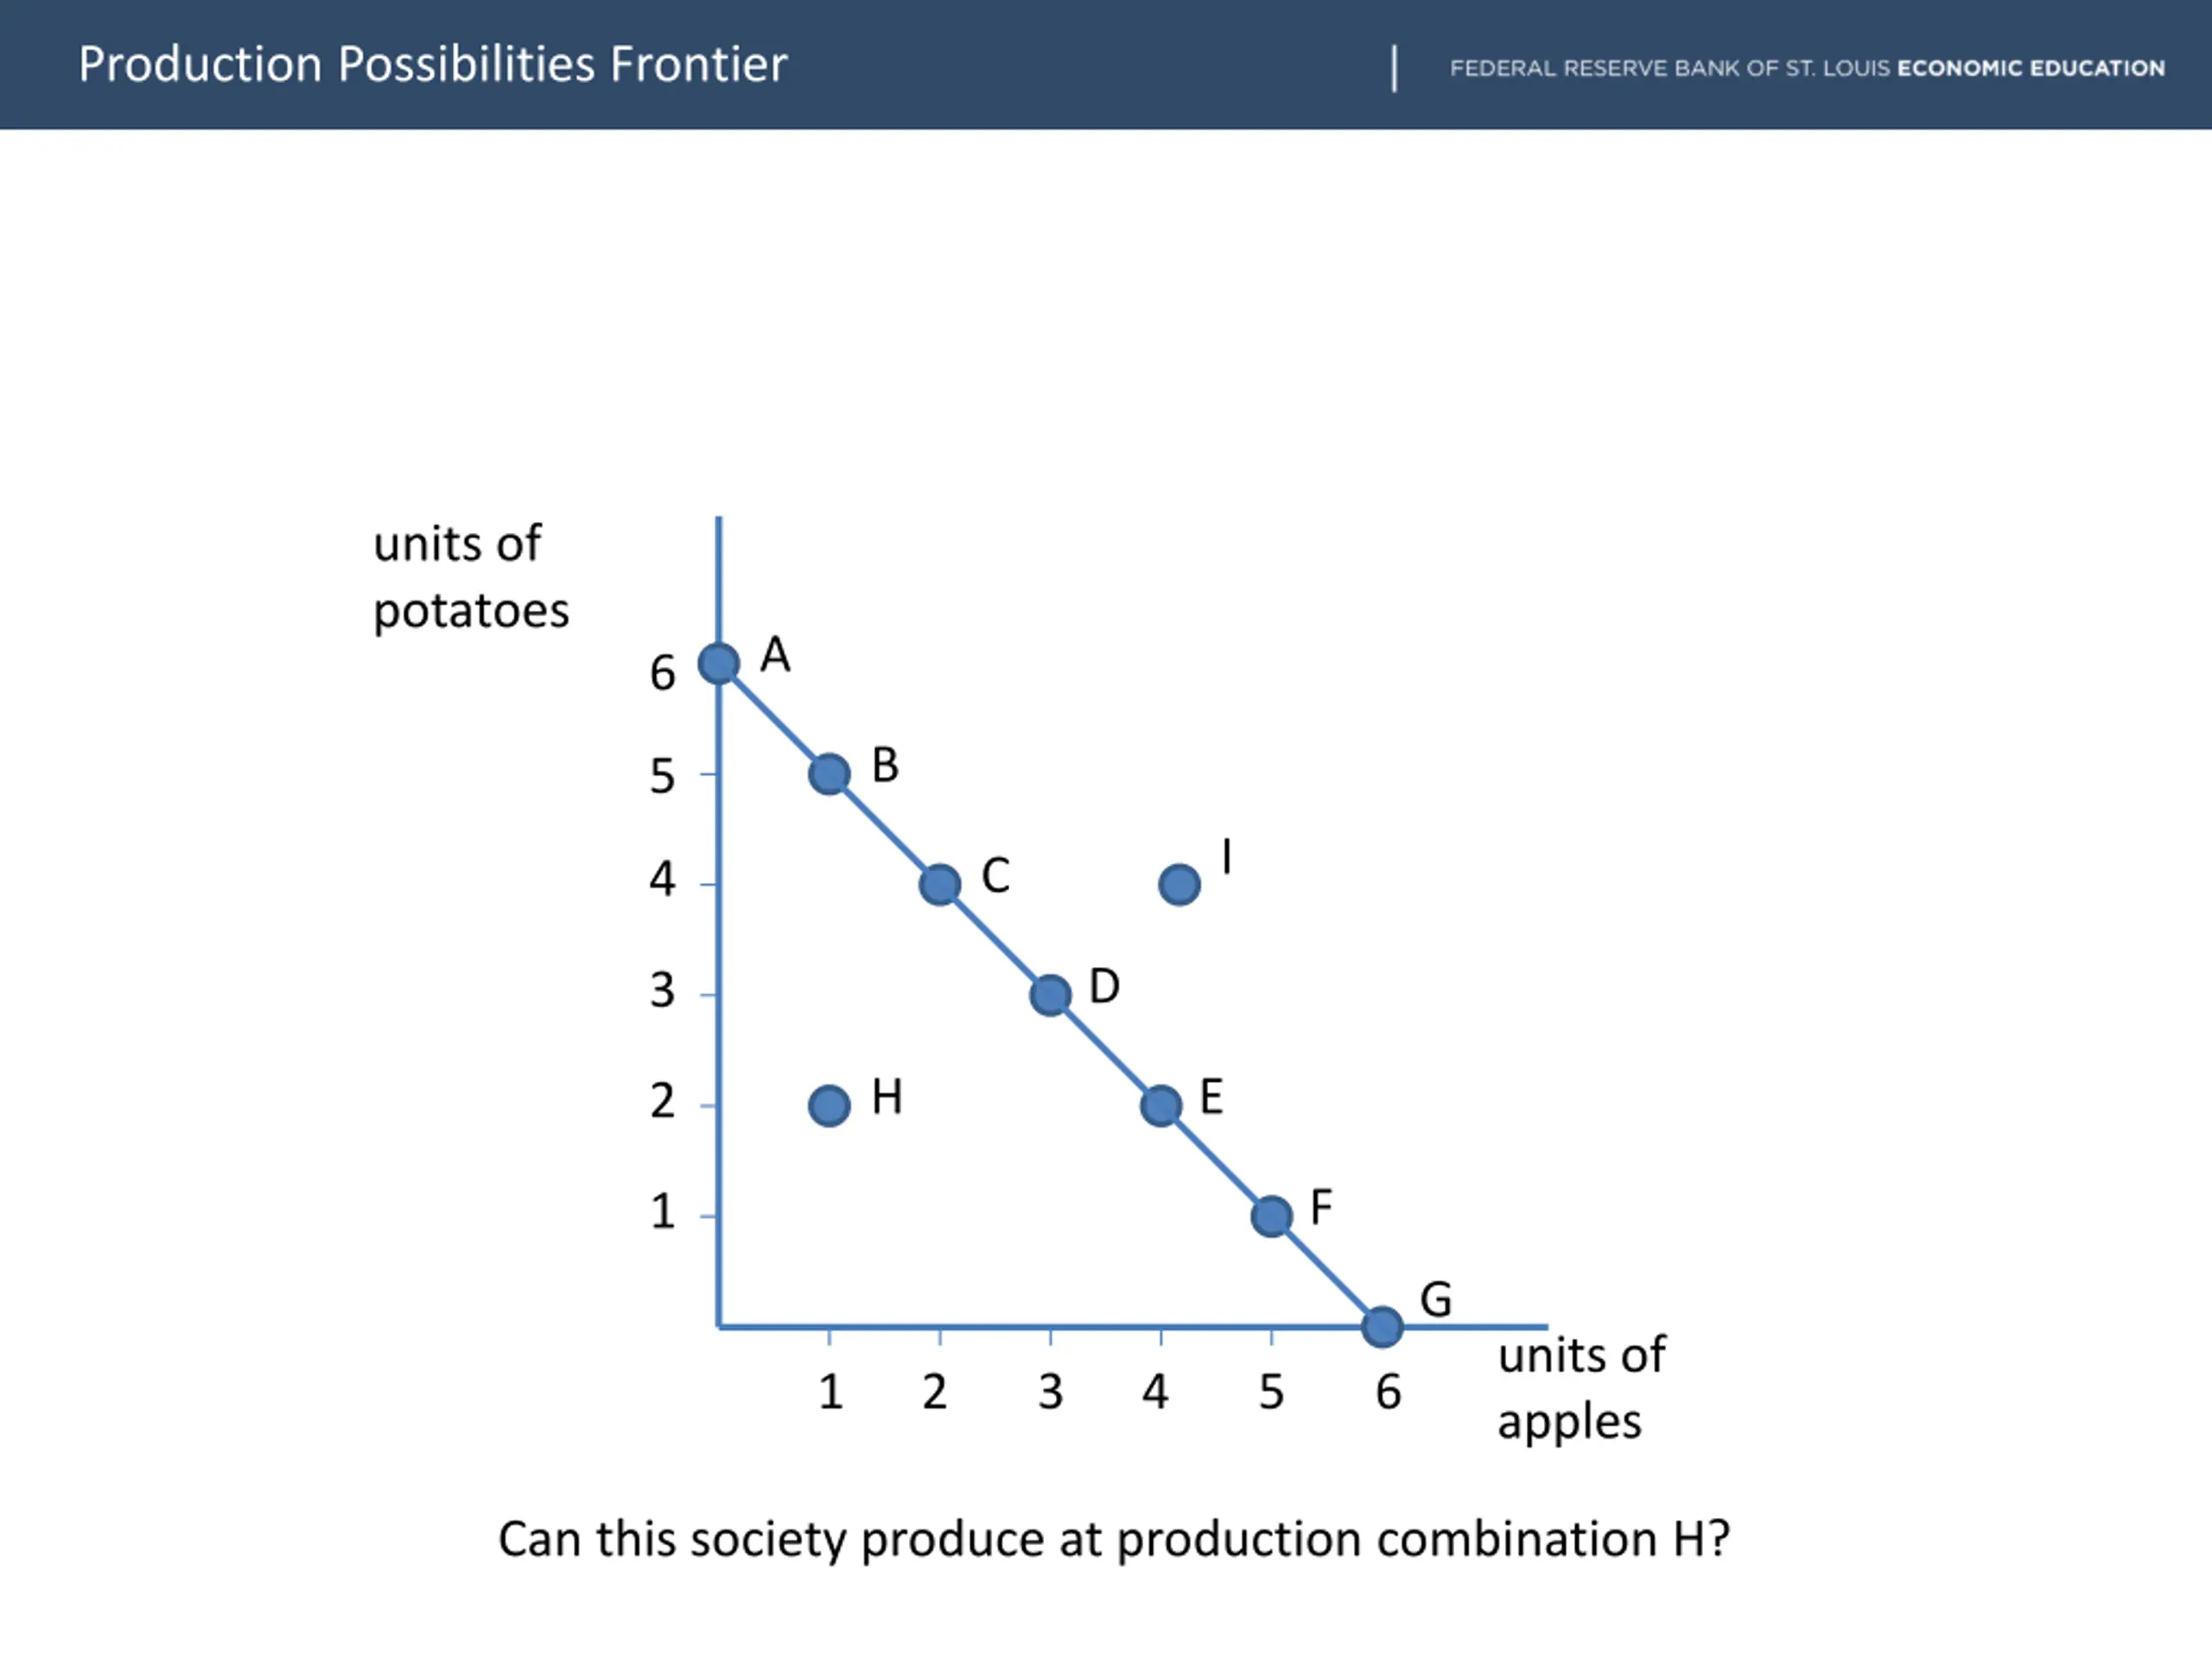Click the number 3 on the horizontal axis
The height and width of the screenshot is (1659, 2212).
(1050, 1392)
